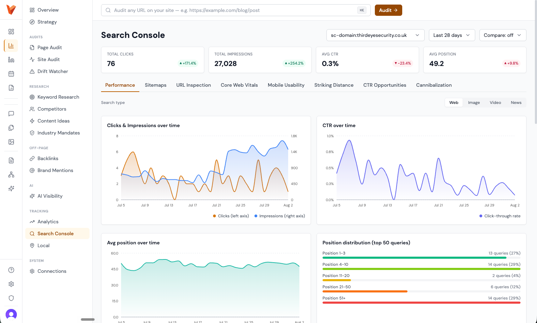
Task: Select Search Console in sidebar
Action: click(x=57, y=233)
